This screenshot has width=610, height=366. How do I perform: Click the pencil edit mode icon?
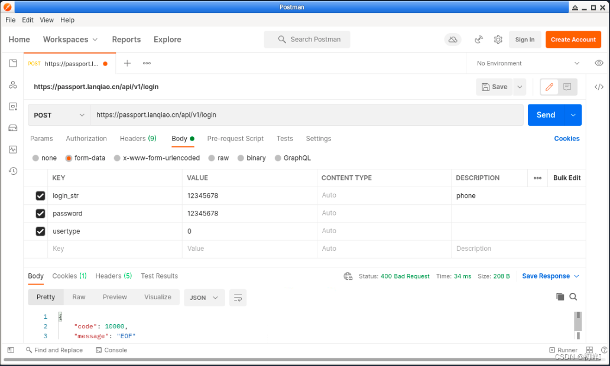coord(549,87)
